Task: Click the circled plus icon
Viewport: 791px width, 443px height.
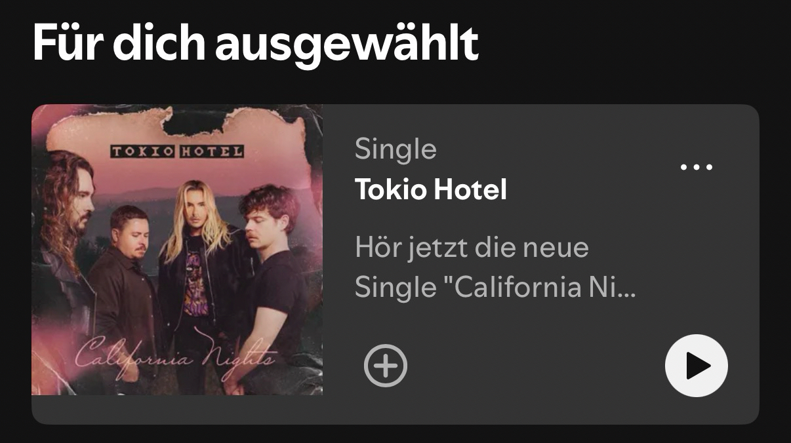Action: (x=386, y=366)
